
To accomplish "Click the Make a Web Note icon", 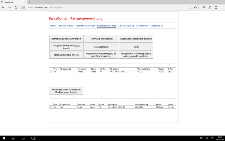I will [210, 8].
